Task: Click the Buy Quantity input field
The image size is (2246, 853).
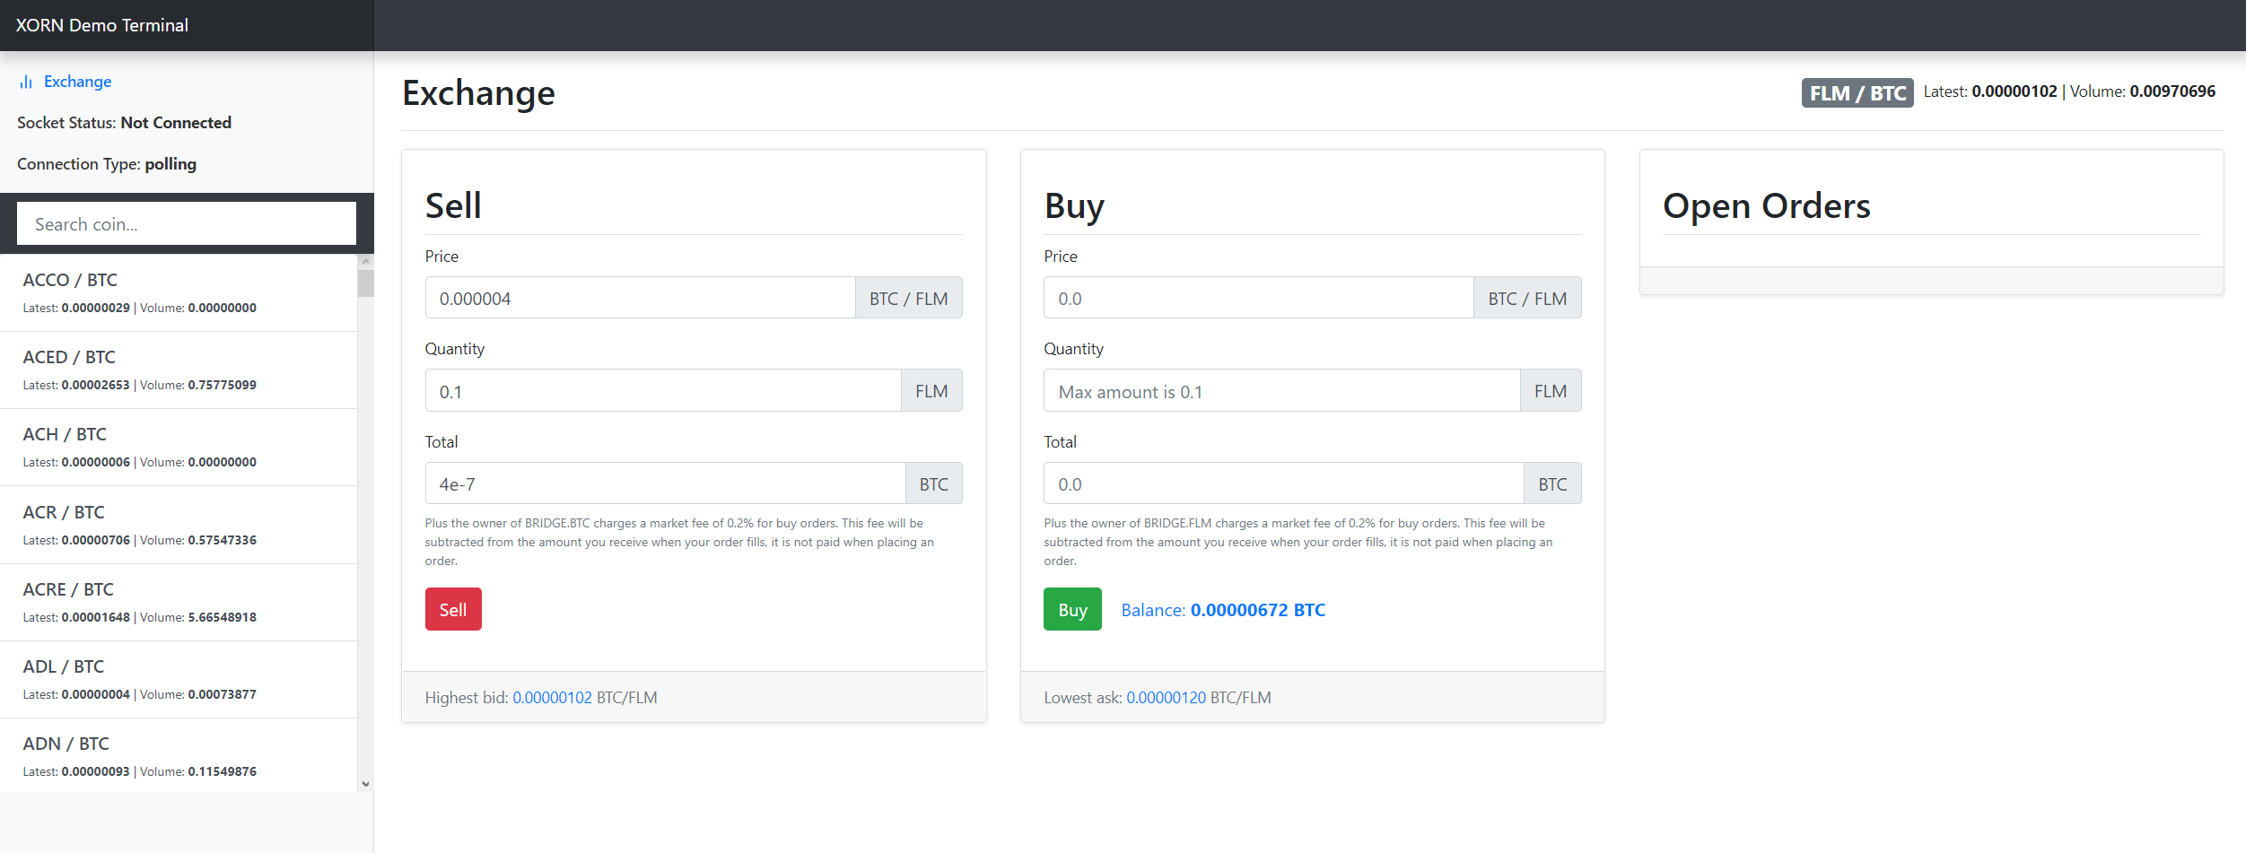Action: coord(1281,391)
